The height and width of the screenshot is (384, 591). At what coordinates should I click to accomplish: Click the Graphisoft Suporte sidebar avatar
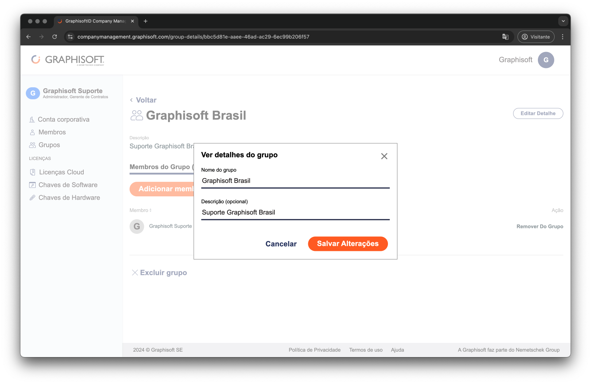(x=33, y=93)
